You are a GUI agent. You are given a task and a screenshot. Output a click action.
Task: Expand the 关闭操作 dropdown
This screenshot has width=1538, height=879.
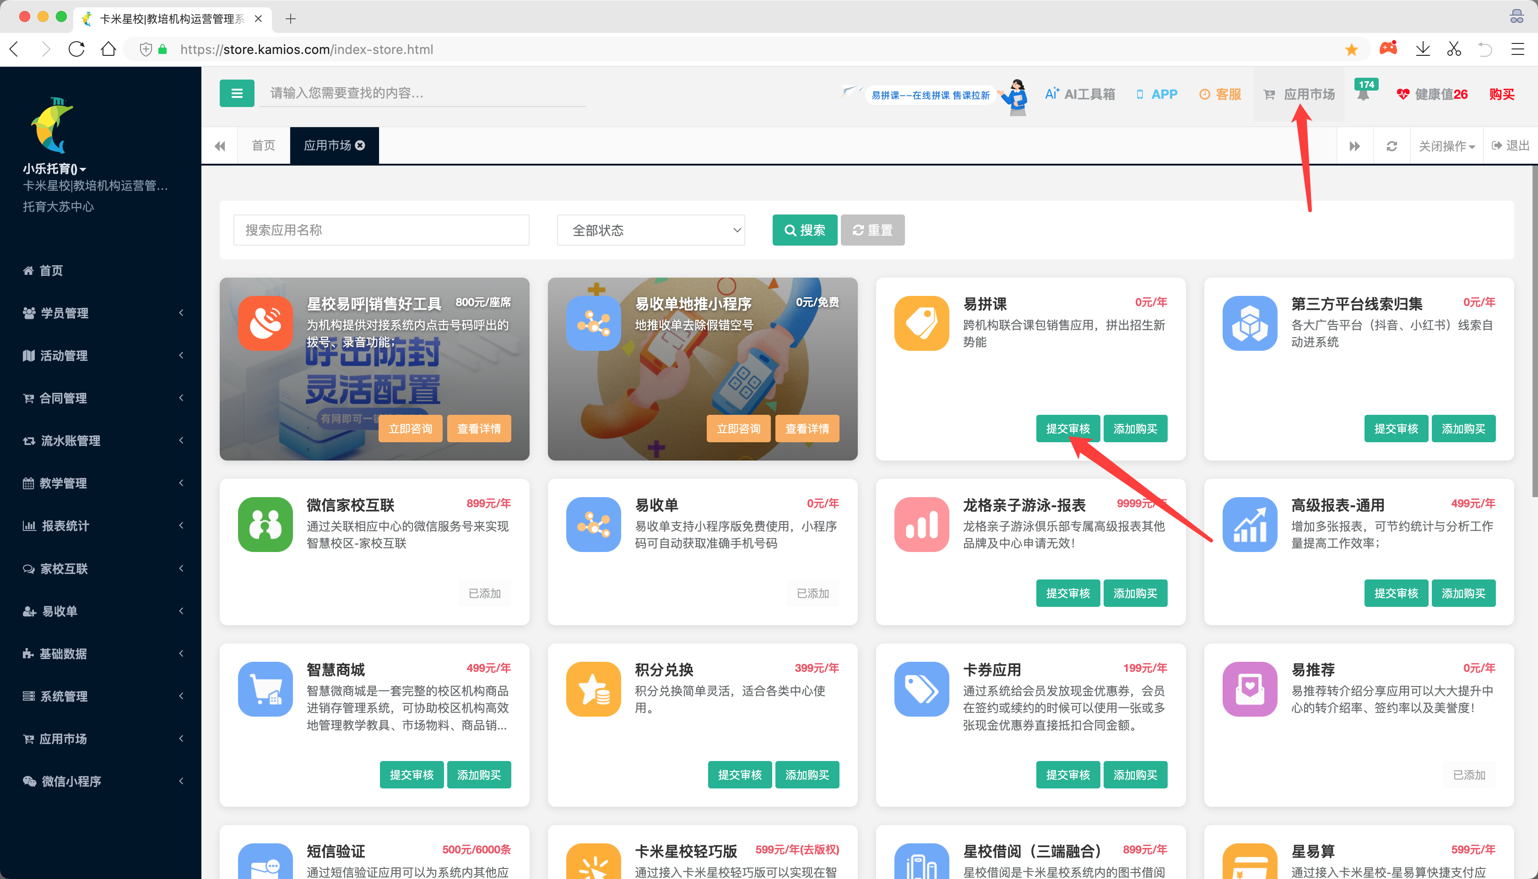click(1446, 145)
